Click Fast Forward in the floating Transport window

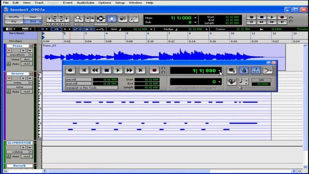[129, 70]
